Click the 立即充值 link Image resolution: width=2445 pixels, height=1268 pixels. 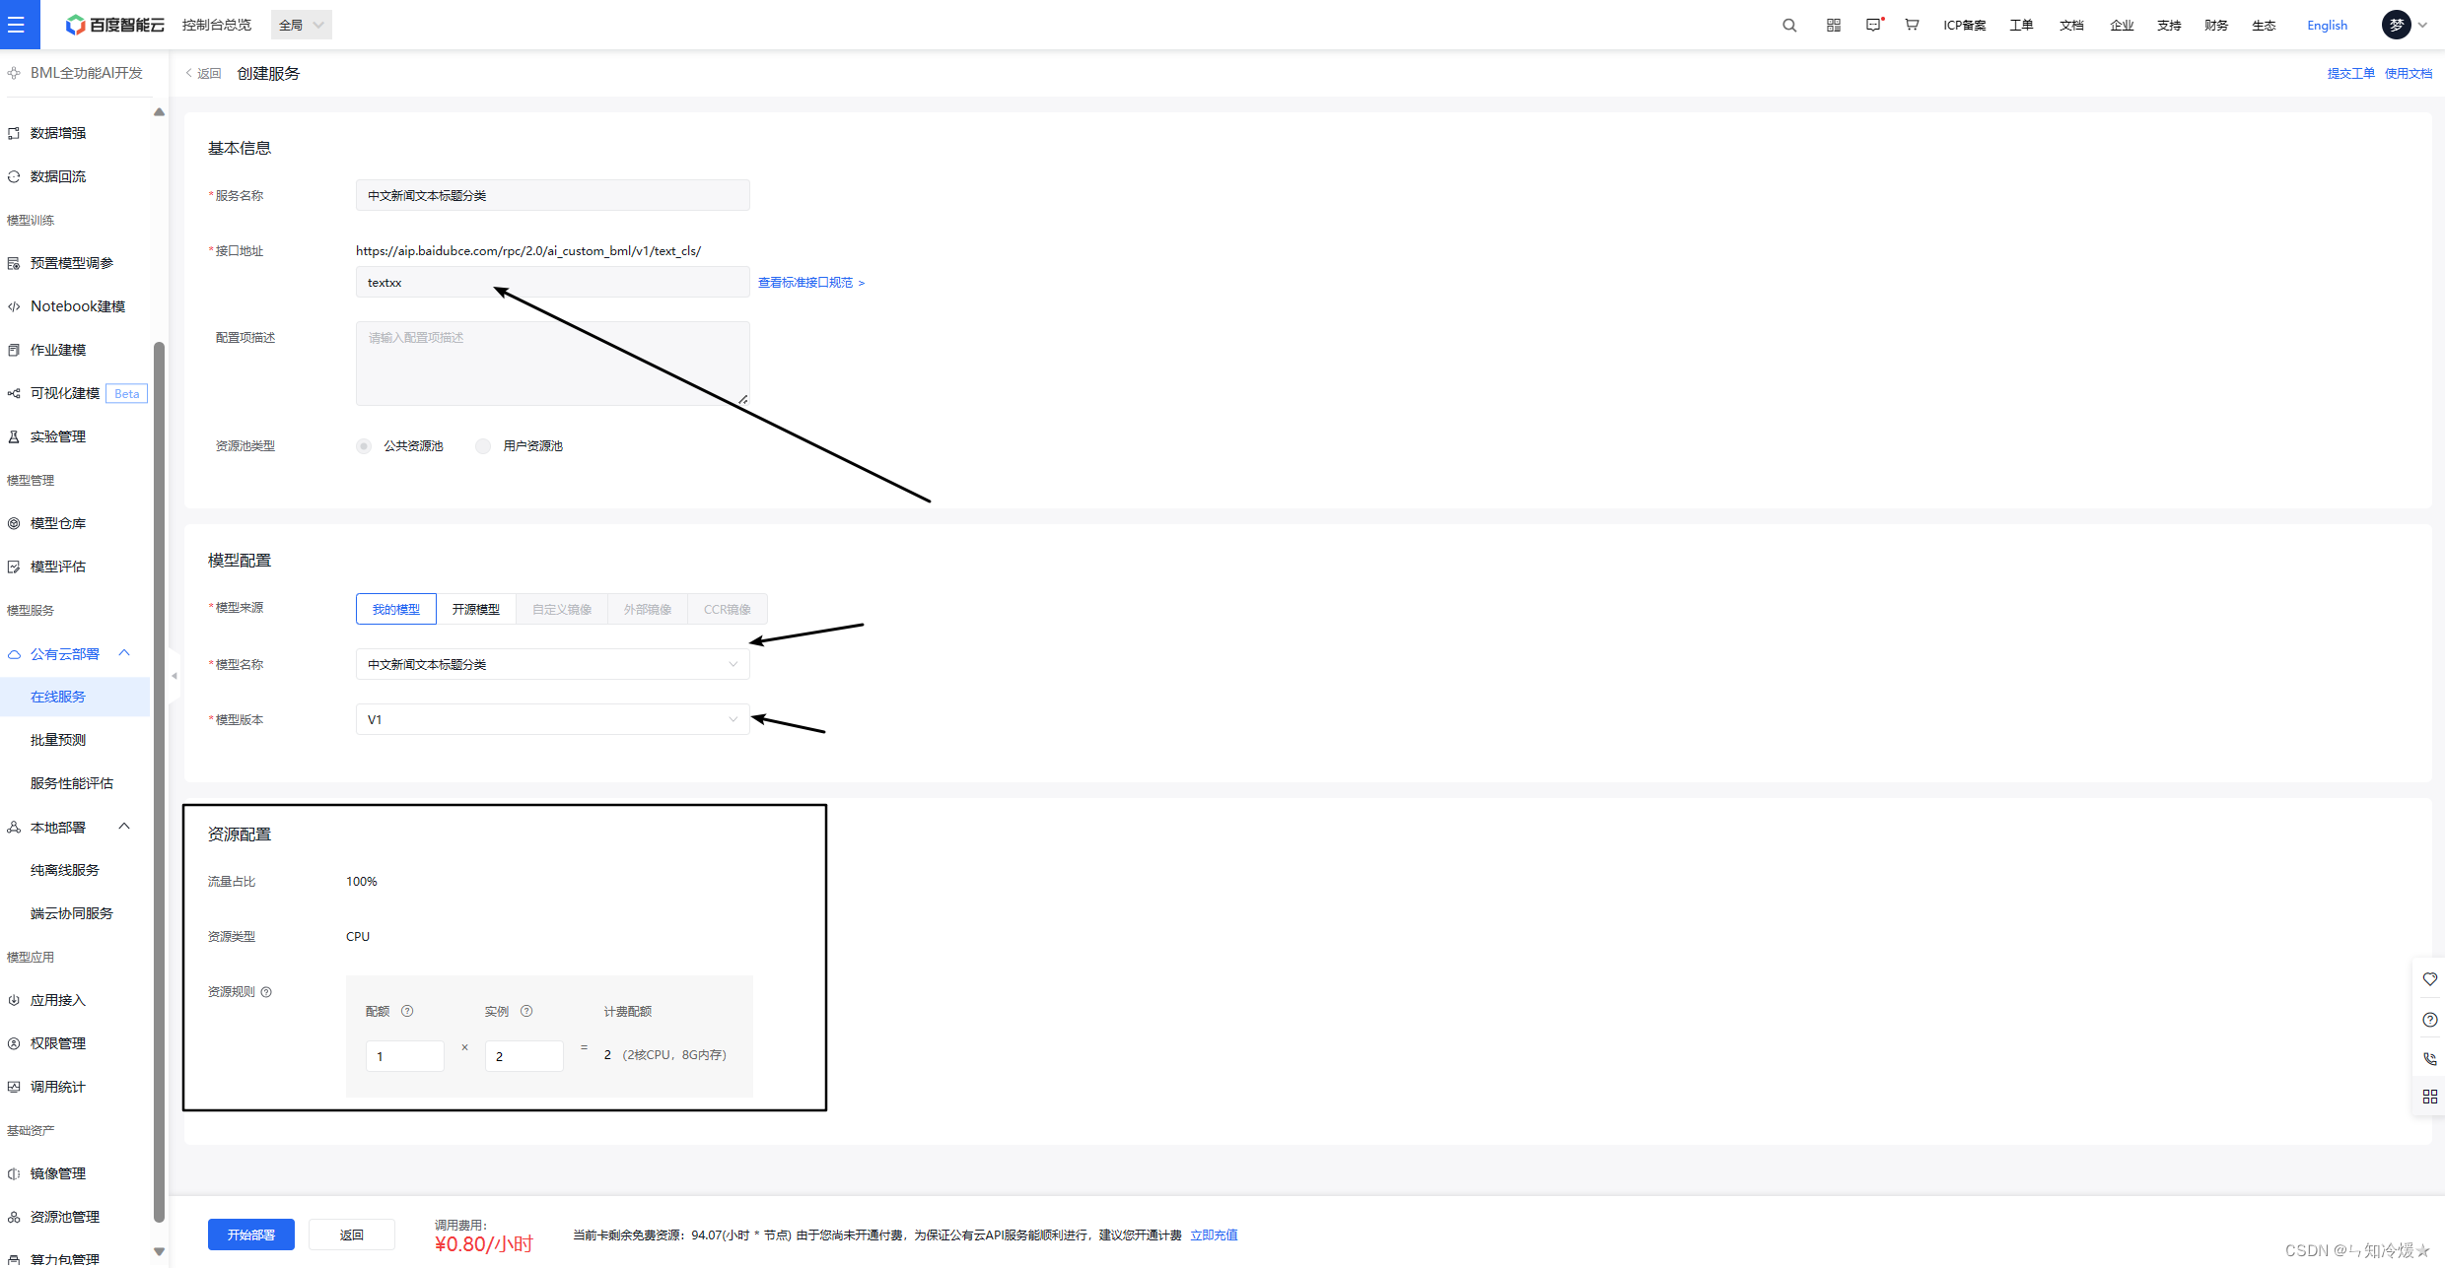click(x=1214, y=1235)
